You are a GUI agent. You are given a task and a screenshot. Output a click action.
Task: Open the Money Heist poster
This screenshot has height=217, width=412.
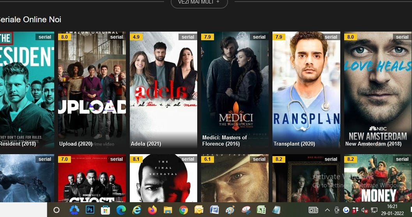pos(378,178)
